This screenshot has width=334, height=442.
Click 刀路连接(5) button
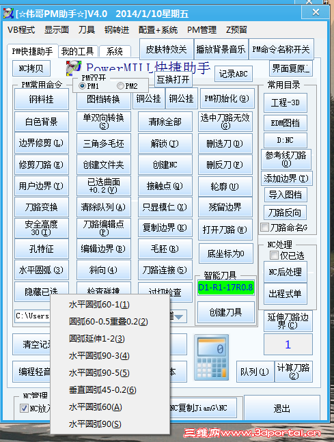point(165,270)
